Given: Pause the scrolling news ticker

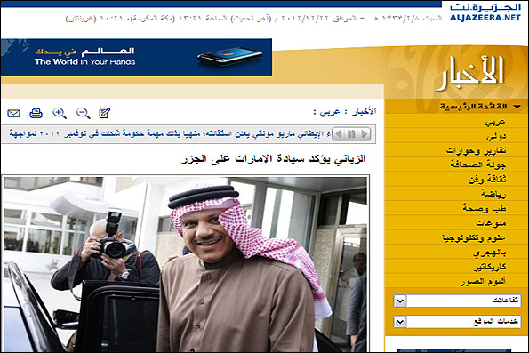Looking at the screenshot, I should coord(351,134).
